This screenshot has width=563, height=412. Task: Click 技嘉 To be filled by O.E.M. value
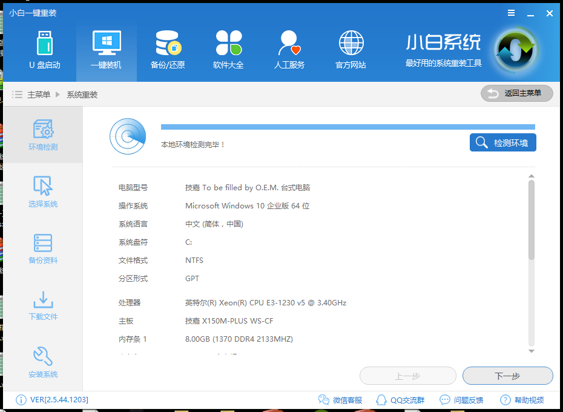[x=248, y=188]
